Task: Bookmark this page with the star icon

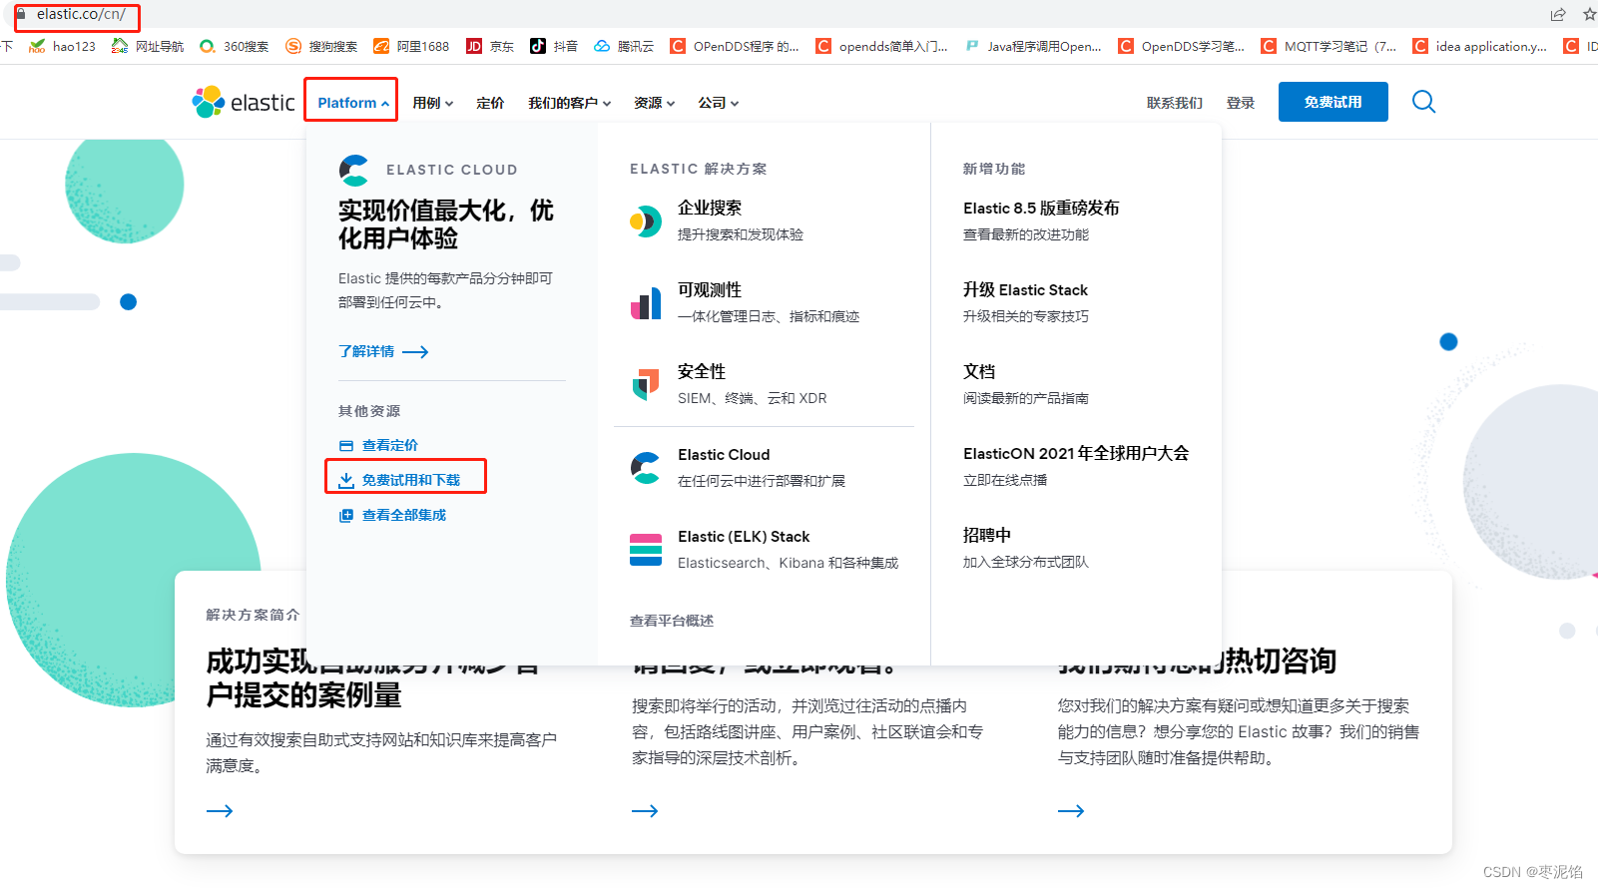Action: 1590,14
